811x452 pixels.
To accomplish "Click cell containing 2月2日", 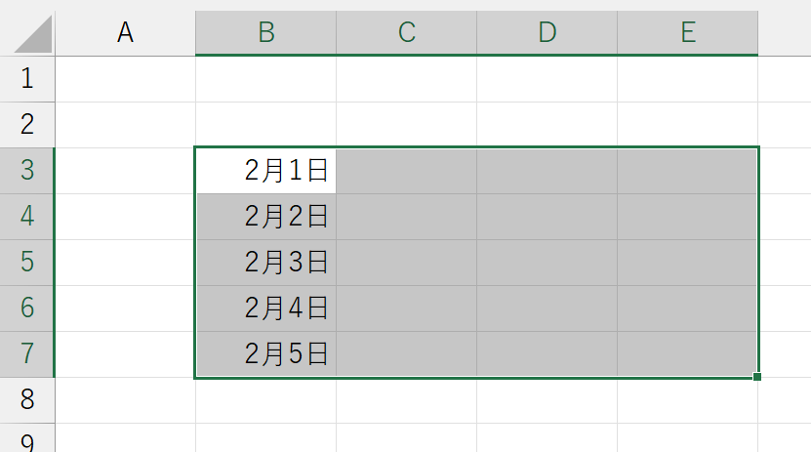I will (265, 216).
